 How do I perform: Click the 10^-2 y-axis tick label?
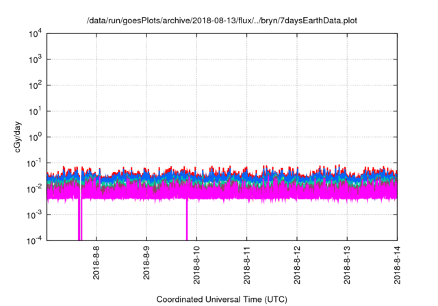(35, 189)
